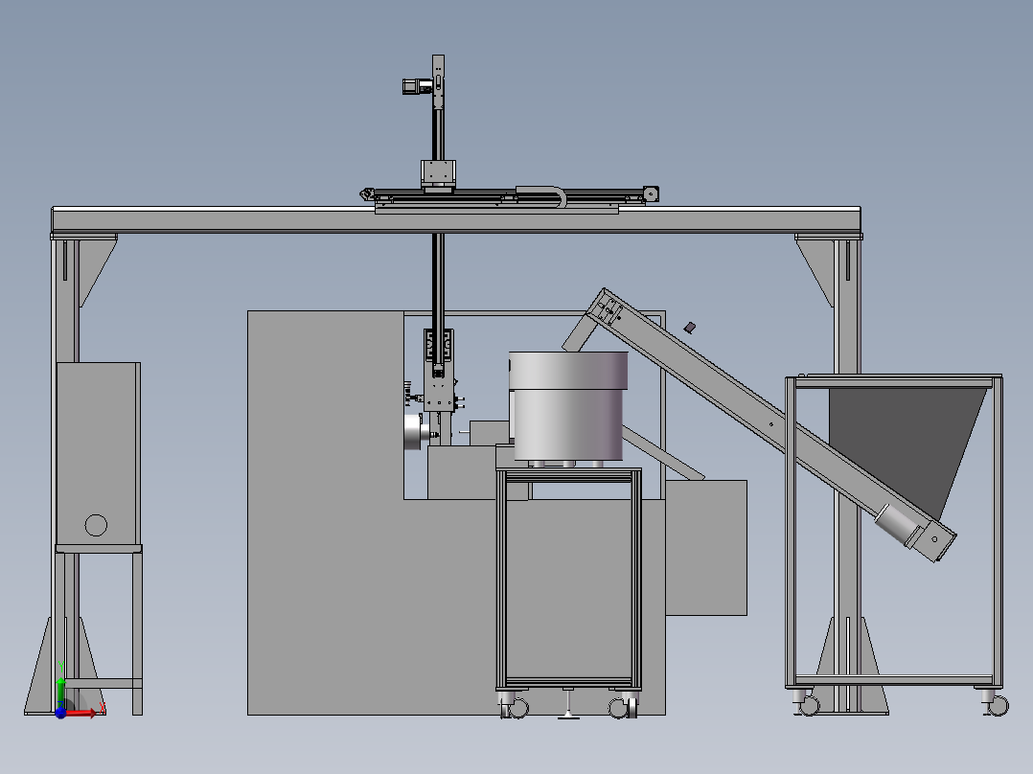1033x774 pixels.
Task: Select the left caster of the hopper cart
Action: coord(805,702)
